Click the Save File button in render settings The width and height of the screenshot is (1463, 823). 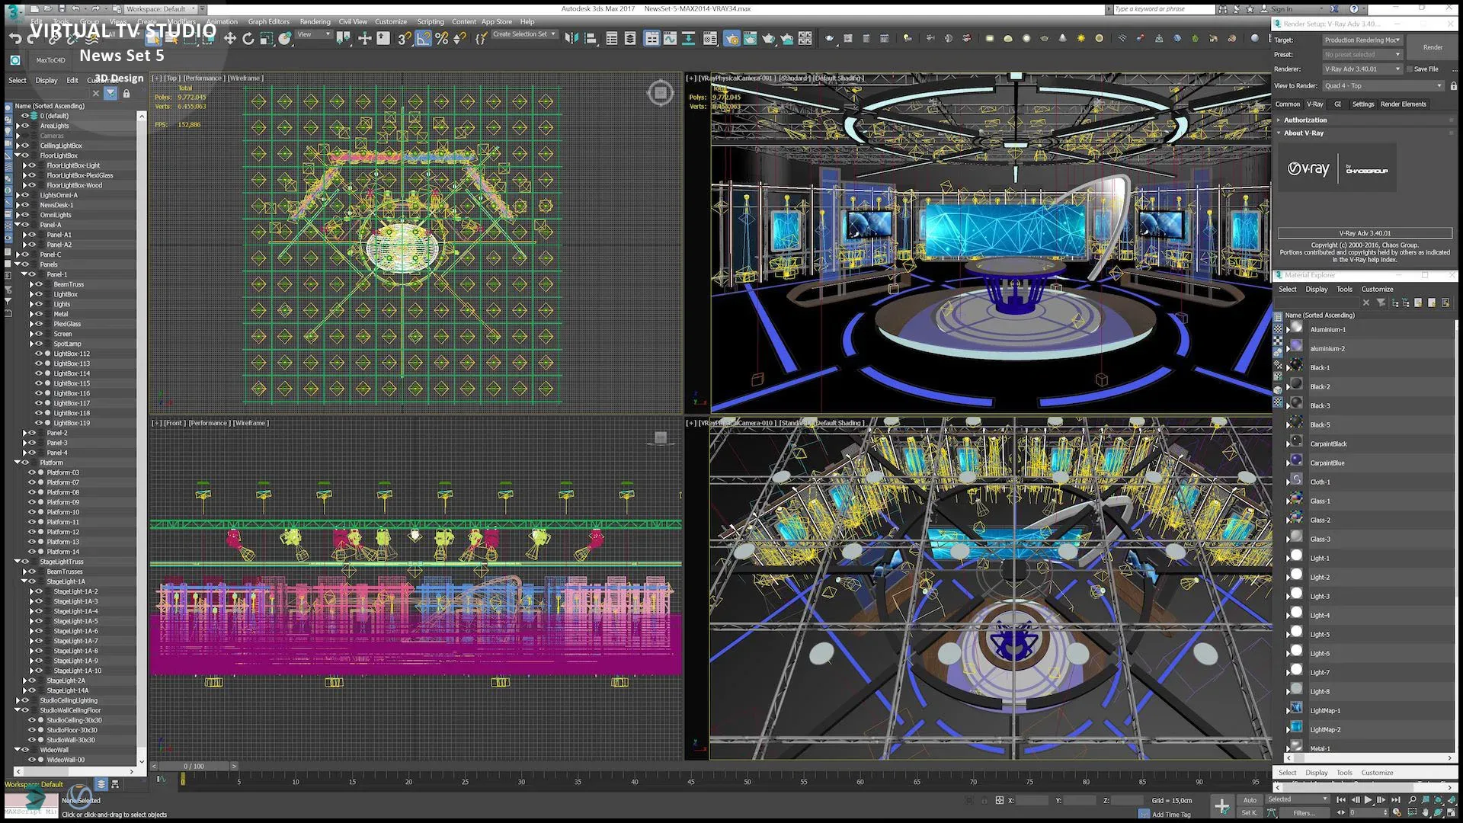coord(1426,69)
